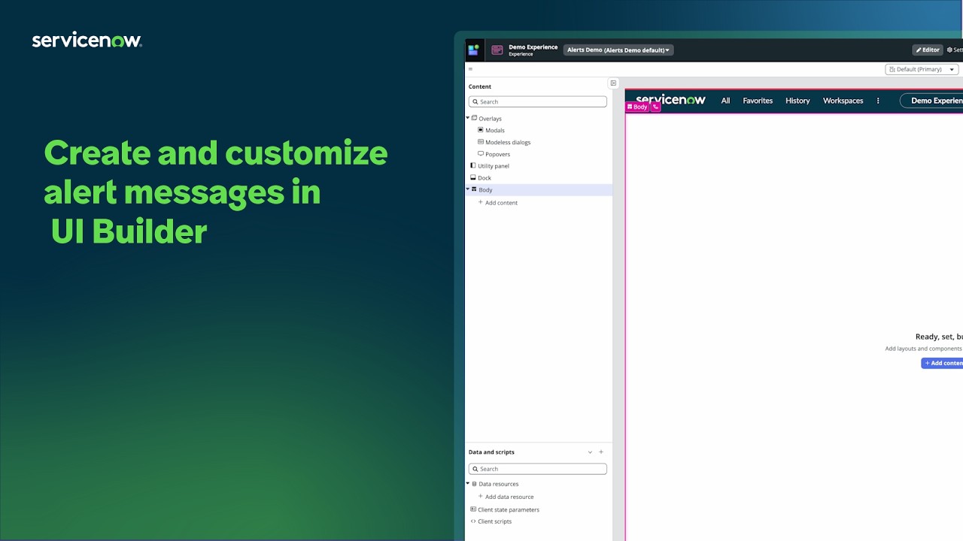Click Add data resource
963x541 pixels.
point(506,497)
